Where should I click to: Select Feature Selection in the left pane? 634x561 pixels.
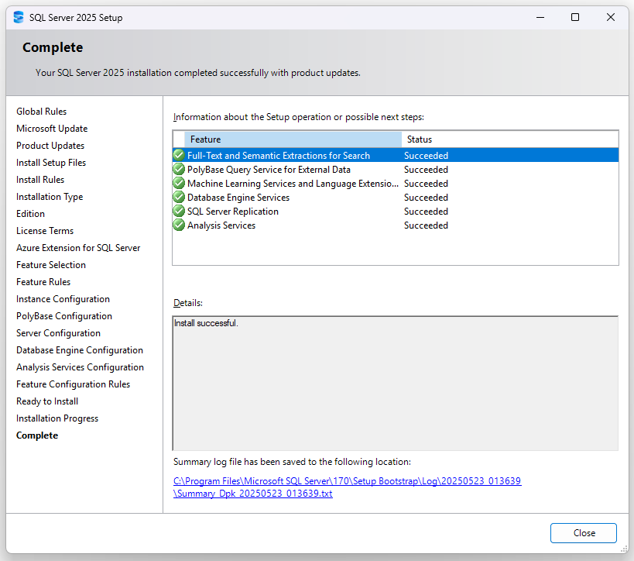point(51,264)
